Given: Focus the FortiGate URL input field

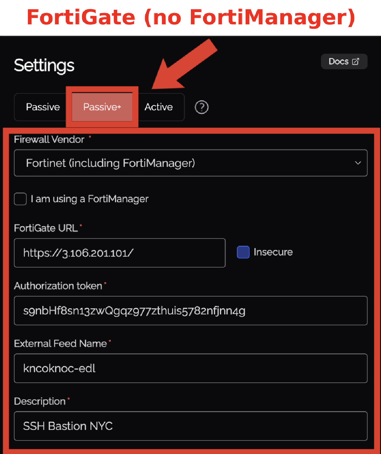Looking at the screenshot, I should 120,253.
